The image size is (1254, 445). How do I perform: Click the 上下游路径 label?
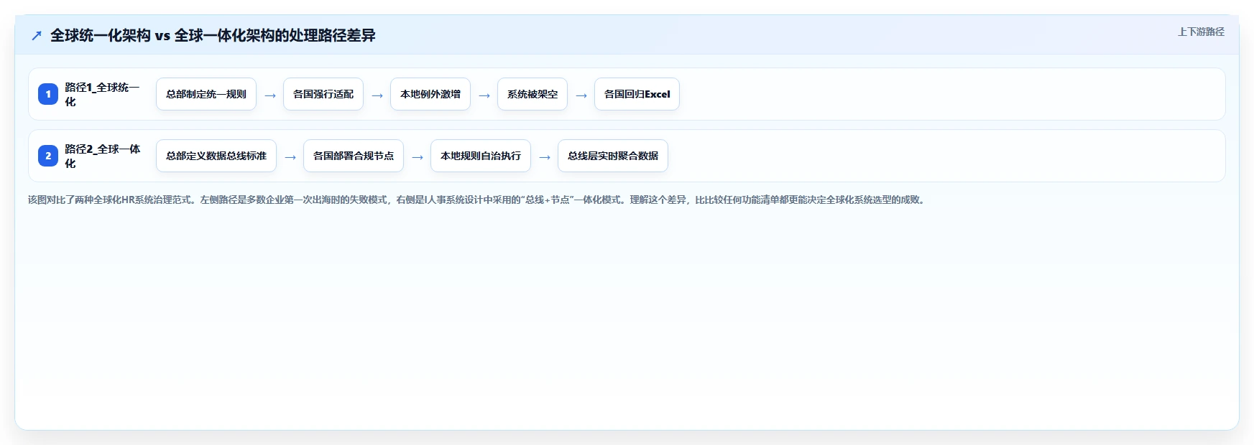point(1201,32)
